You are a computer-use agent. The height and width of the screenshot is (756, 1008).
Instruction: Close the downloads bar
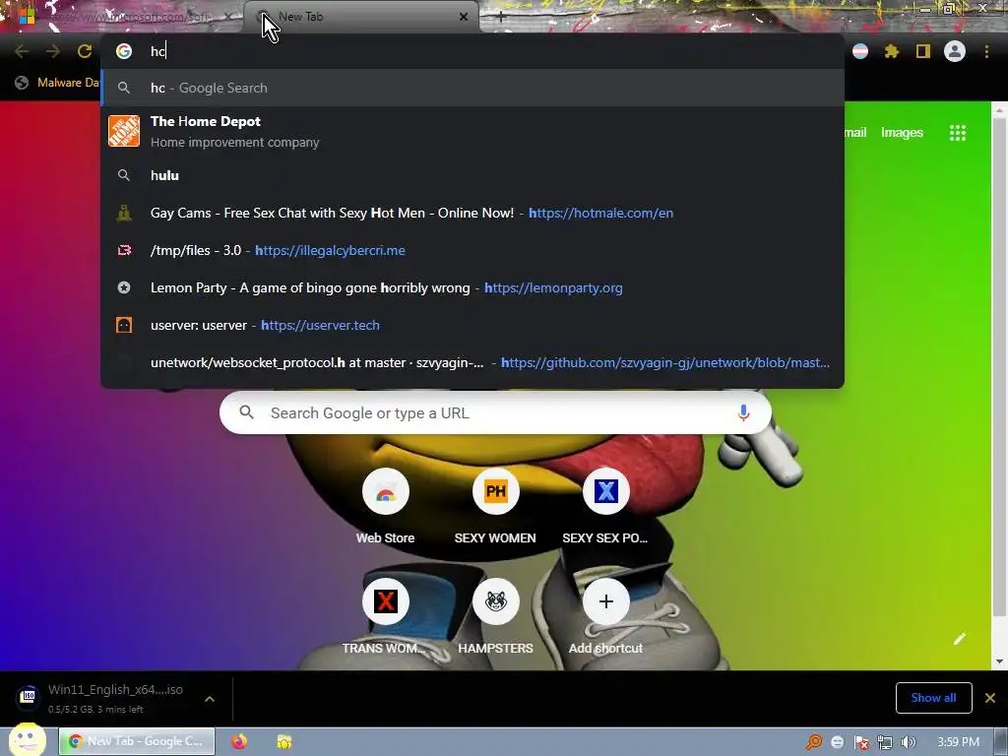990,698
